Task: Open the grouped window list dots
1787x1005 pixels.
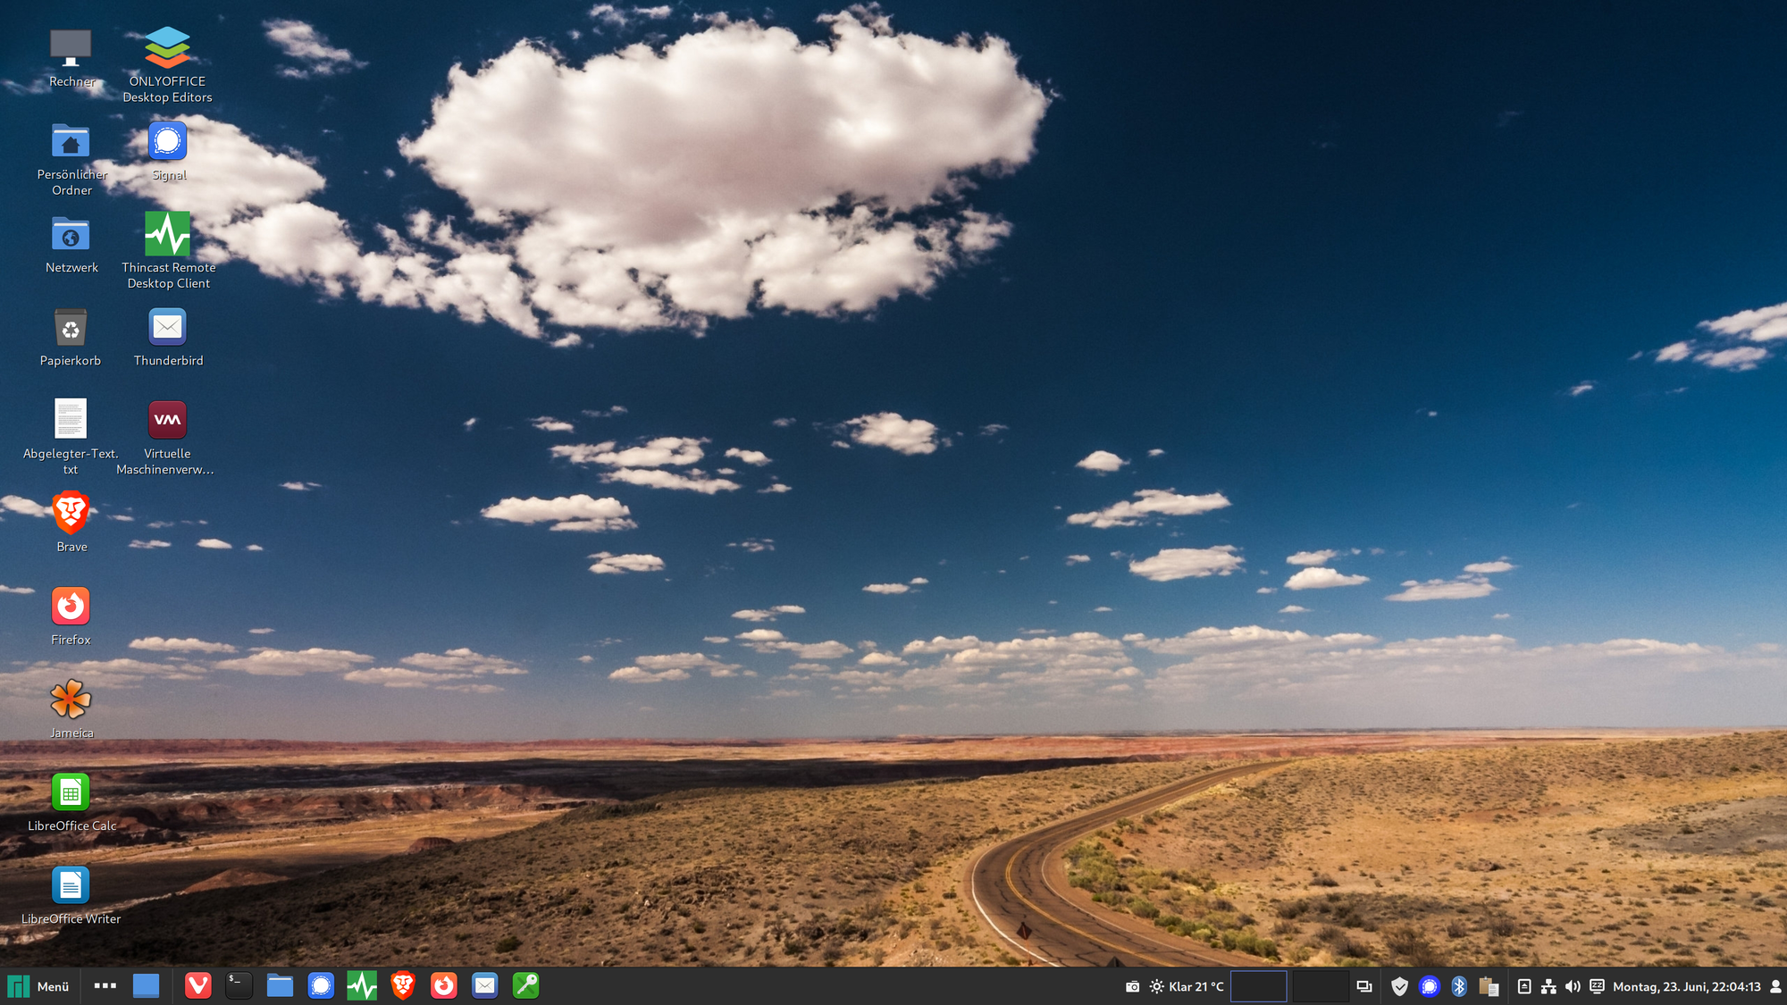Action: [x=105, y=986]
